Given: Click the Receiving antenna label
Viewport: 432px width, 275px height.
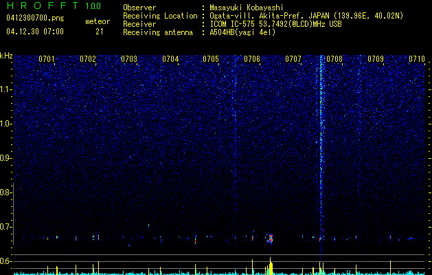Looking at the screenshot, I should coord(158,32).
